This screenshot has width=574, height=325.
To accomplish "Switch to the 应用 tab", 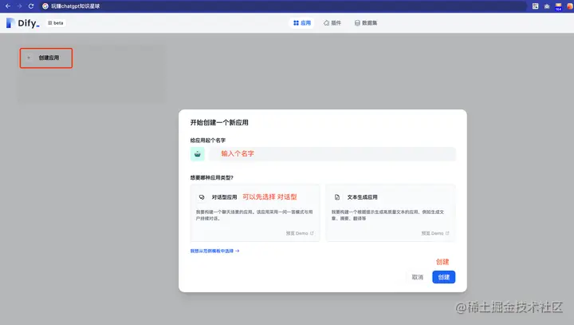I will pos(302,22).
